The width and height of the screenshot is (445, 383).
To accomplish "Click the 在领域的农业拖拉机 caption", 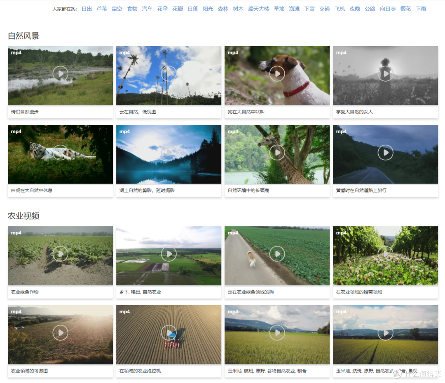I will coord(140,371).
